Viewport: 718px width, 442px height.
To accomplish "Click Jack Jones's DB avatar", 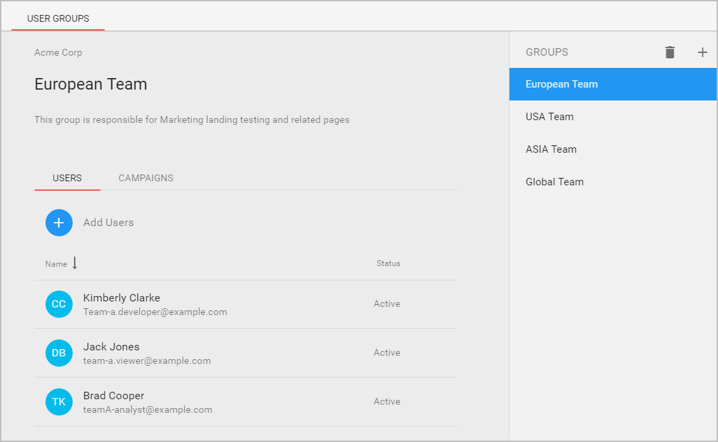I will 59,353.
